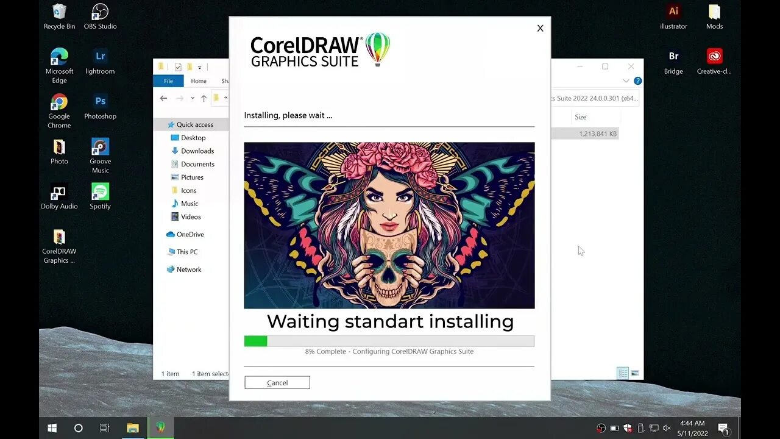Switch Explorer to large icons view
780x439 pixels.
[634, 373]
